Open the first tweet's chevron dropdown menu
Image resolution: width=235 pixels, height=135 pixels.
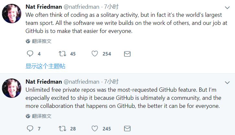coord(227,8)
